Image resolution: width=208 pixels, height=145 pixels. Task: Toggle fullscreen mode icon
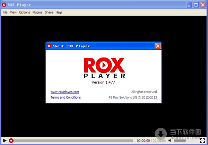tap(202, 141)
